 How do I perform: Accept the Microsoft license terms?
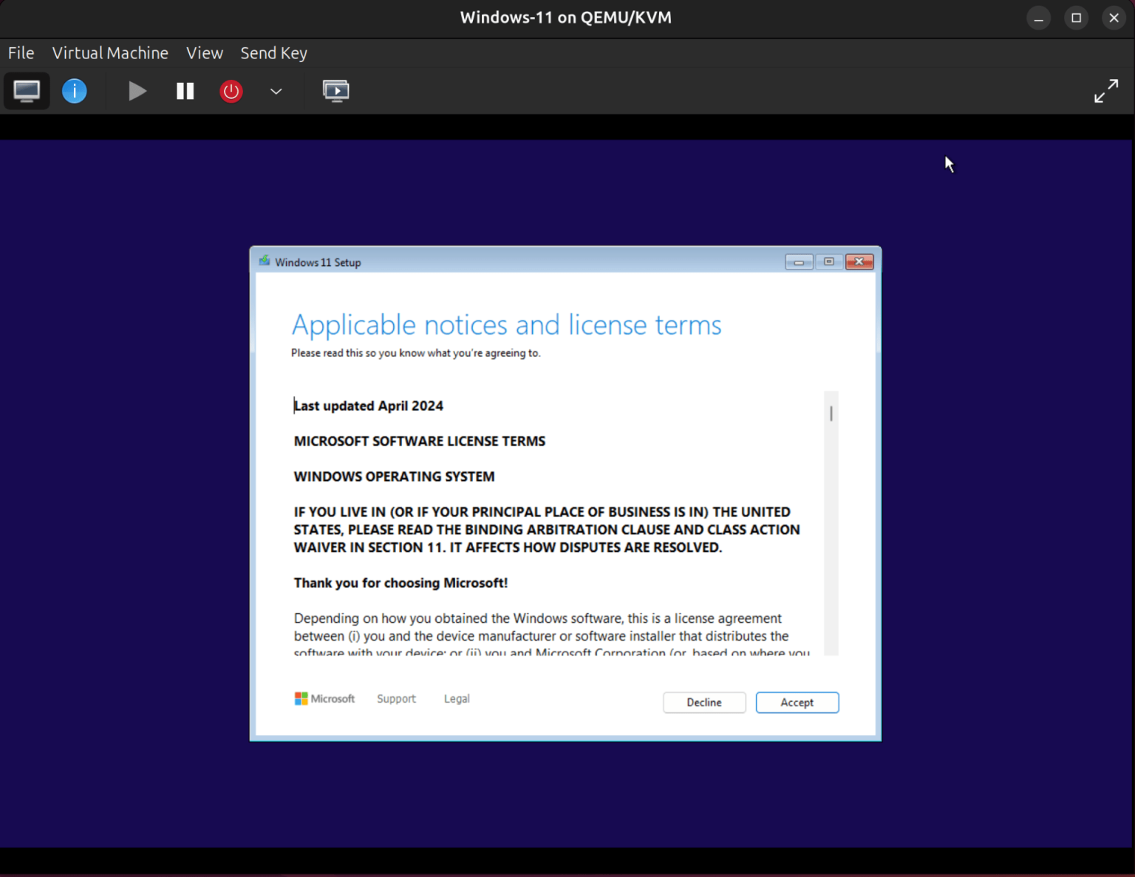click(797, 702)
